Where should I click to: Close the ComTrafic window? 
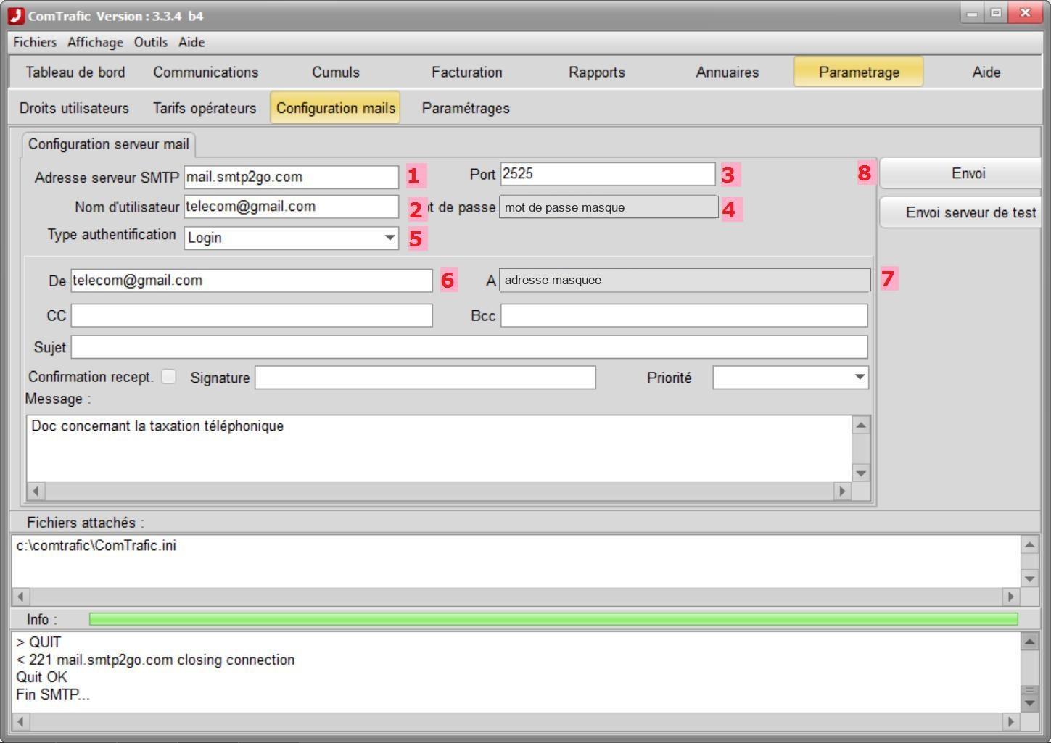tap(1026, 13)
